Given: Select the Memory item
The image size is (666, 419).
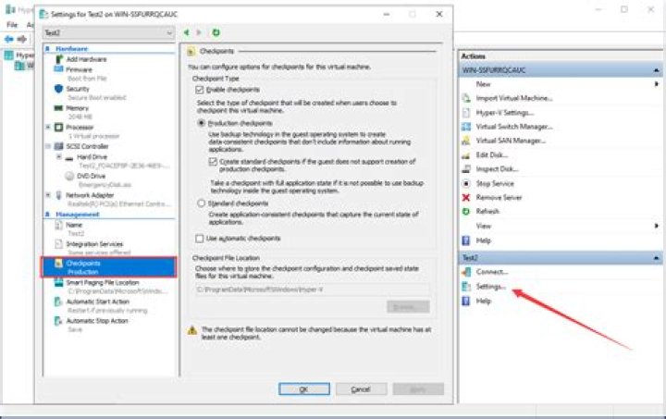Looking at the screenshot, I should (77, 108).
